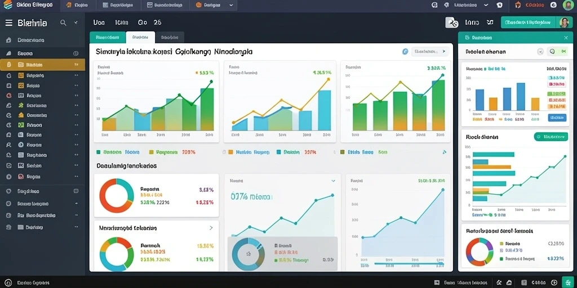577x288 pixels.
Task: Click the multicolor donut chart in right panel
Action: click(479, 252)
